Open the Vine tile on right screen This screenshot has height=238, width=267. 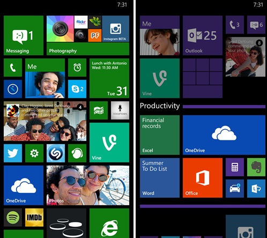click(x=160, y=78)
